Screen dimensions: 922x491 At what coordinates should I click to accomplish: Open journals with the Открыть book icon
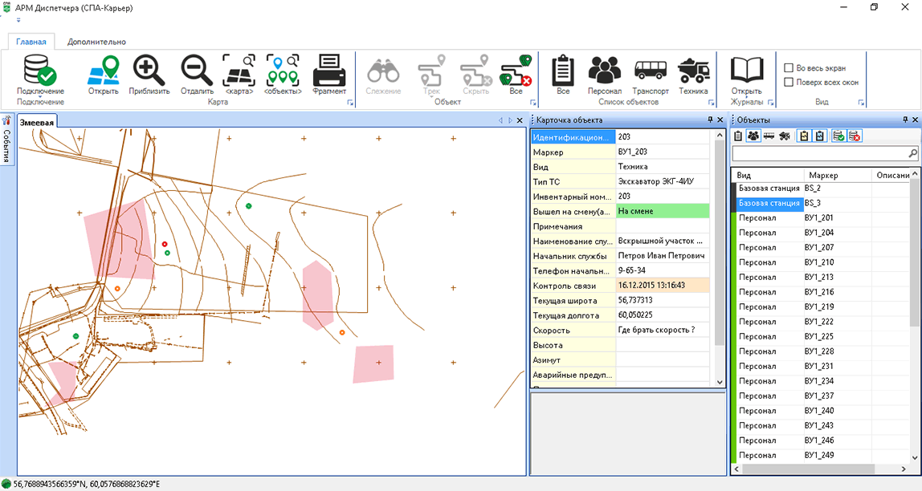click(746, 70)
